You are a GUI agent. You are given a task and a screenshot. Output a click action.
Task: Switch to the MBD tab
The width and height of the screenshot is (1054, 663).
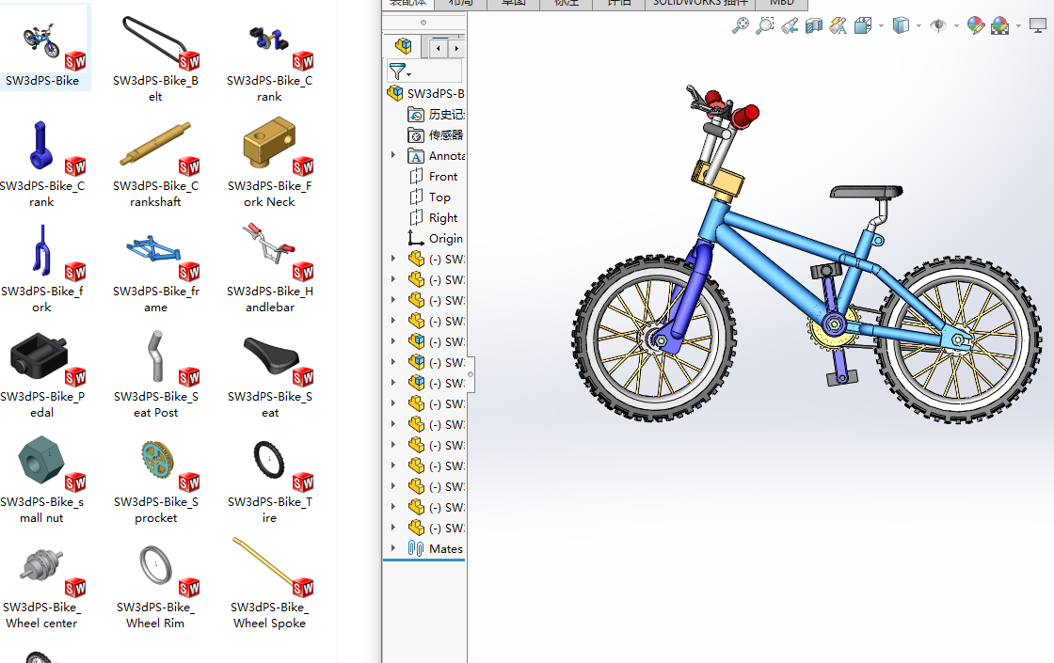pyautogui.click(x=781, y=3)
